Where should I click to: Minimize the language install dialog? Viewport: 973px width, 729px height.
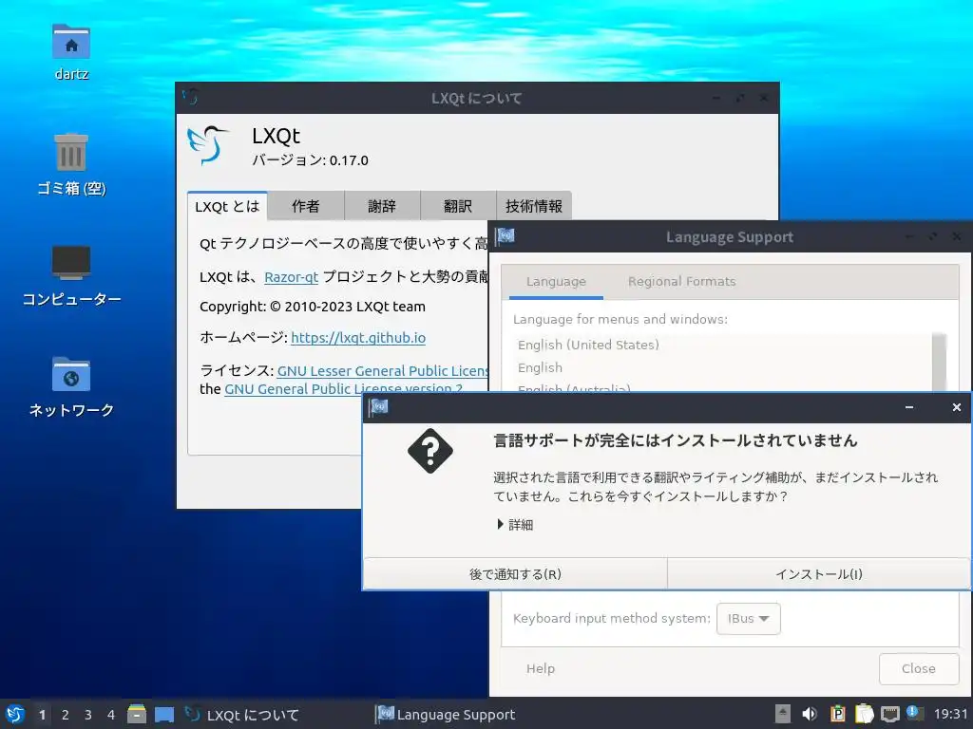(x=909, y=407)
